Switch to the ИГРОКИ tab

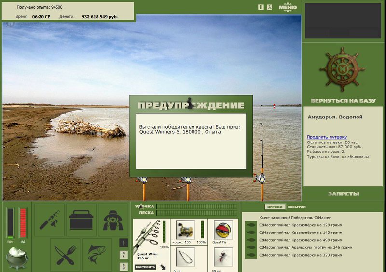(275, 207)
